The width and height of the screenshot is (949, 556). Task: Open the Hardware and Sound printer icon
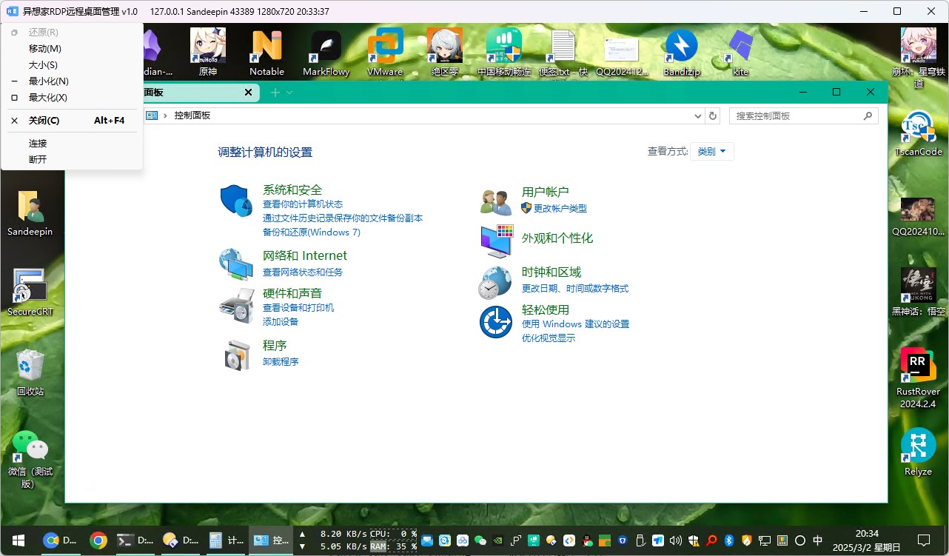click(236, 306)
